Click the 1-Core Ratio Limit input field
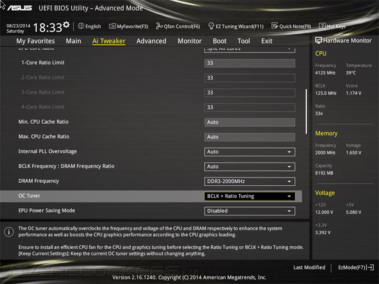The width and height of the screenshot is (379, 284). pyautogui.click(x=250, y=63)
